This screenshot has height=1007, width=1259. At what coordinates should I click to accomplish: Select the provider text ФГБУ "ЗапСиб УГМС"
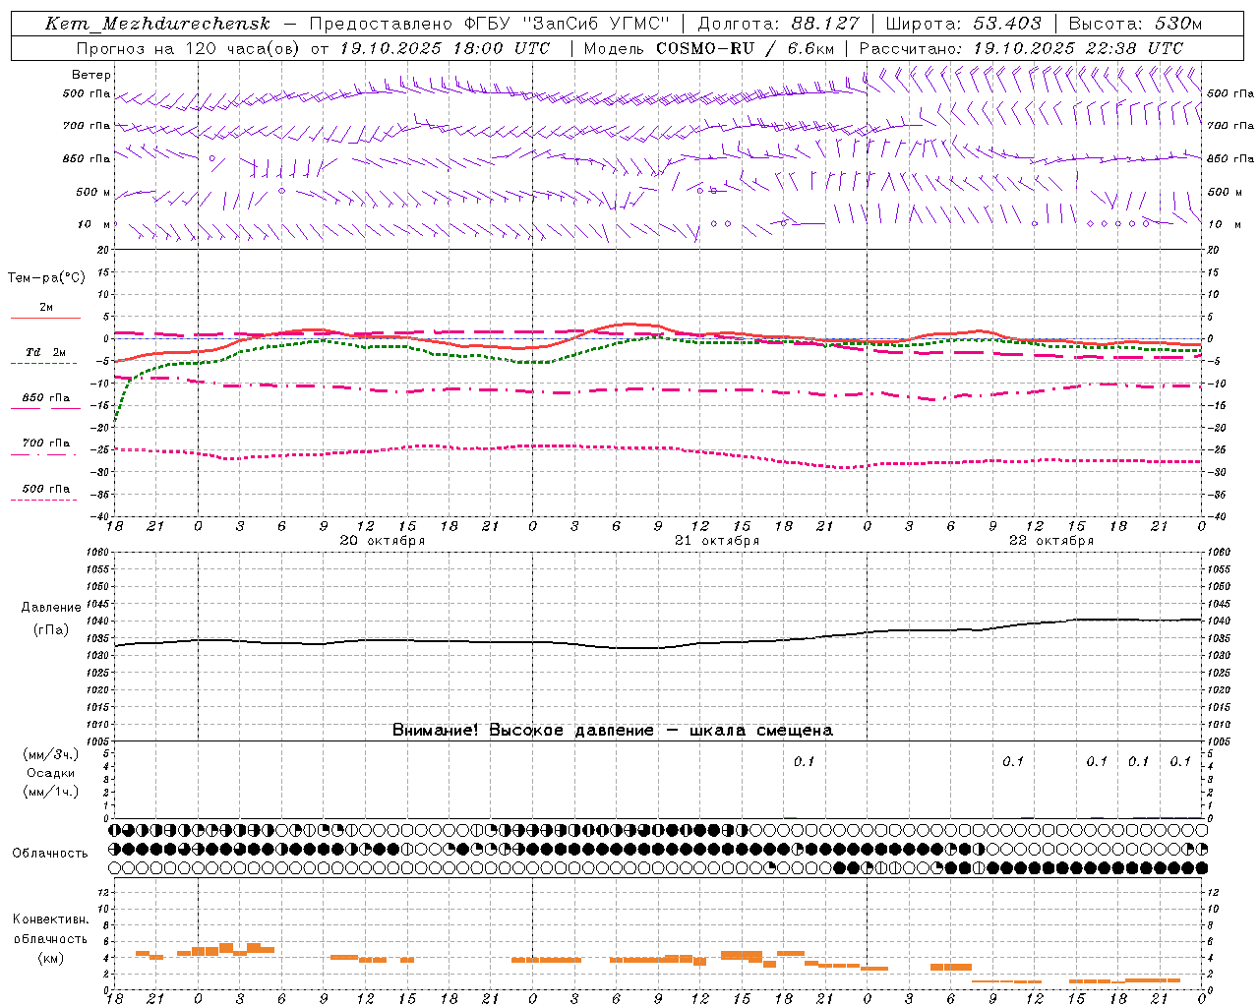coord(568,24)
